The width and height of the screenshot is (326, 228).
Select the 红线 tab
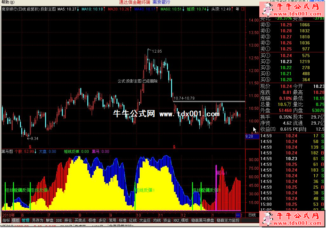[133, 220]
